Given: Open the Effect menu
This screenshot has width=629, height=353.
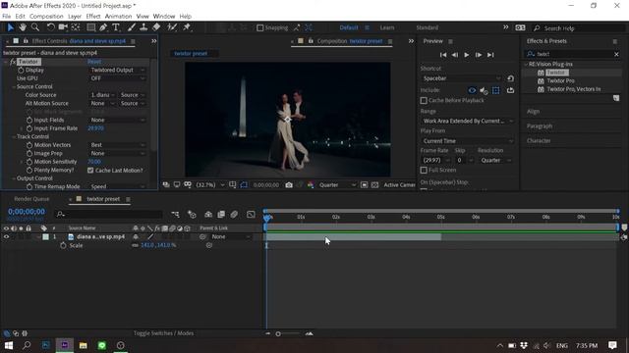Looking at the screenshot, I should coord(93,17).
